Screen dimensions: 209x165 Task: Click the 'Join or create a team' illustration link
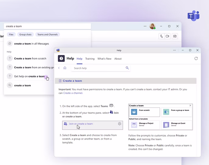click(81, 124)
